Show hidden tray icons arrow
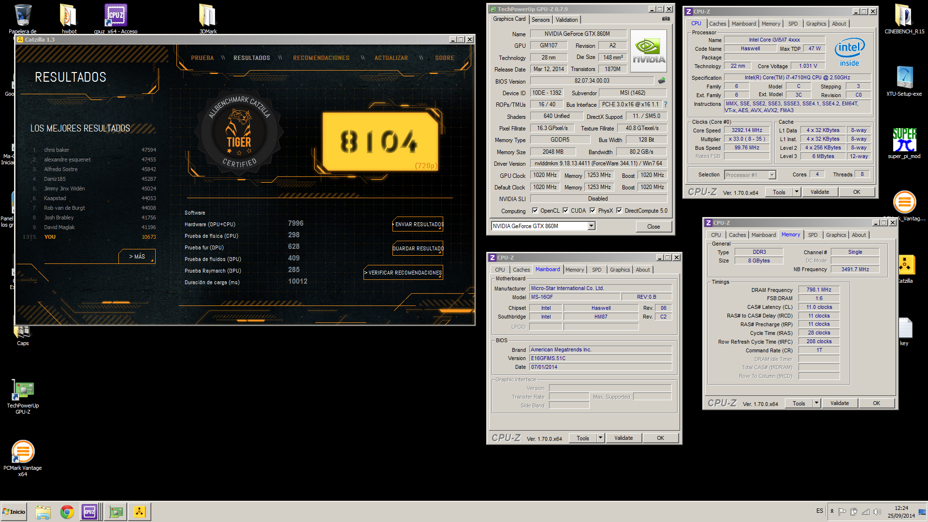This screenshot has width=928, height=522. click(832, 512)
